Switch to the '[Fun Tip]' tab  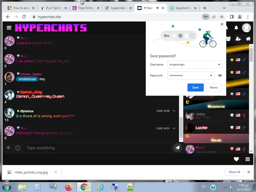click(x=53, y=8)
